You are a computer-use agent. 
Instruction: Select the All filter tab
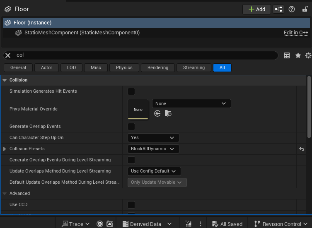[222, 67]
